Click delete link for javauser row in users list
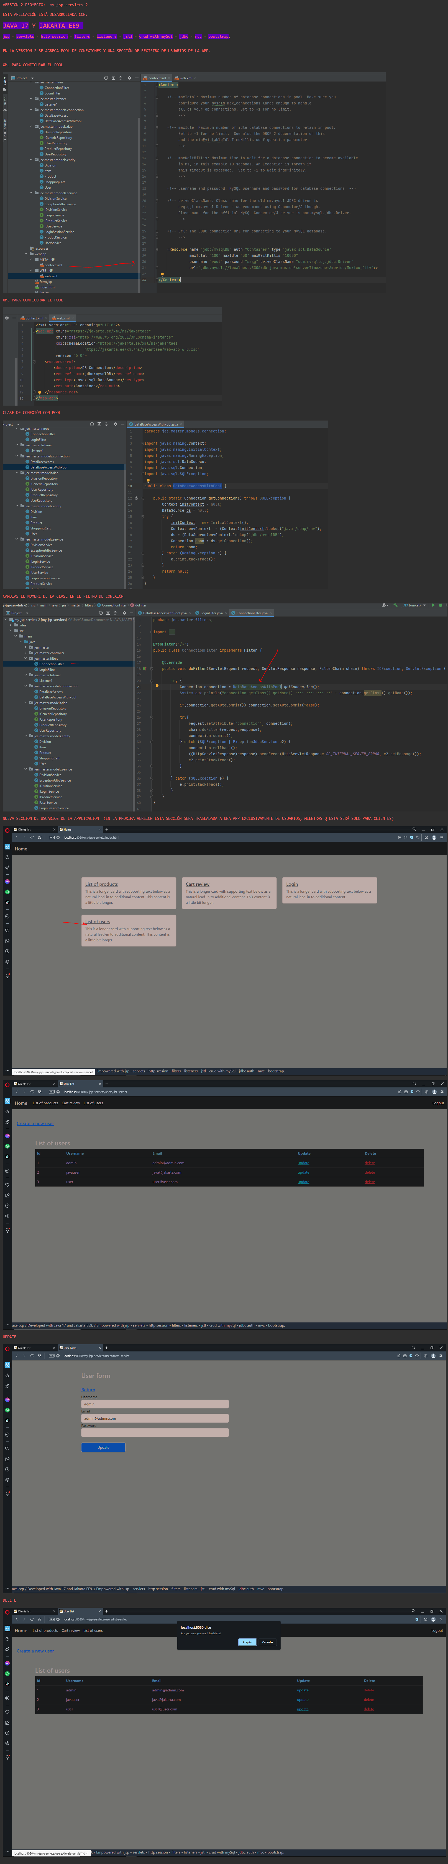Image resolution: width=448 pixels, height=1864 pixels. 370,1172
